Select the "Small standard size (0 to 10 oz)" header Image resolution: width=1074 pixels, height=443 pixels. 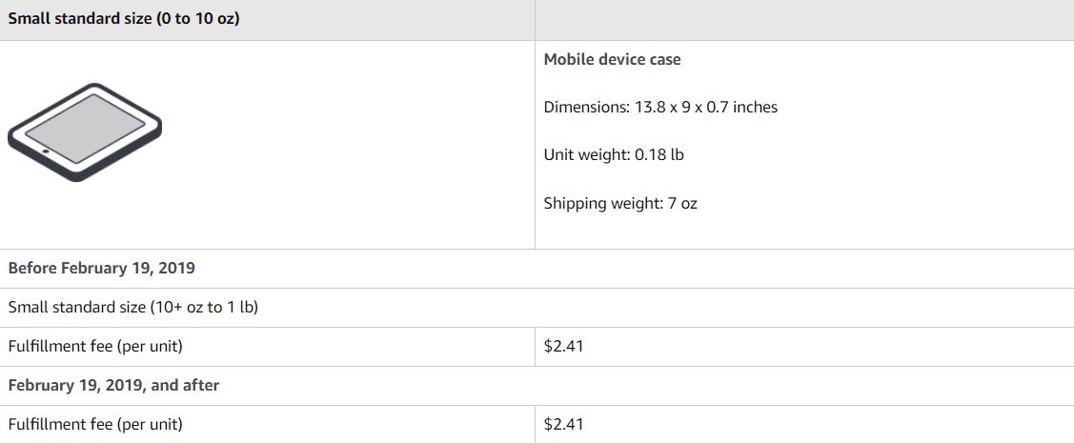point(124,19)
